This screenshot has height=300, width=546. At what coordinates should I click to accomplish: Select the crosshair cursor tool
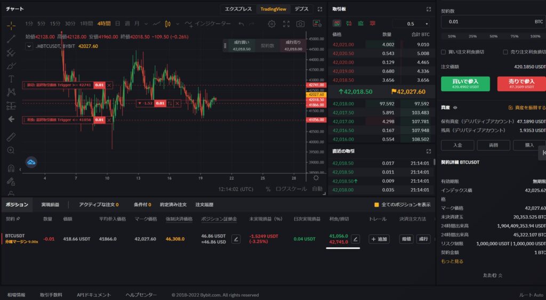(11, 26)
